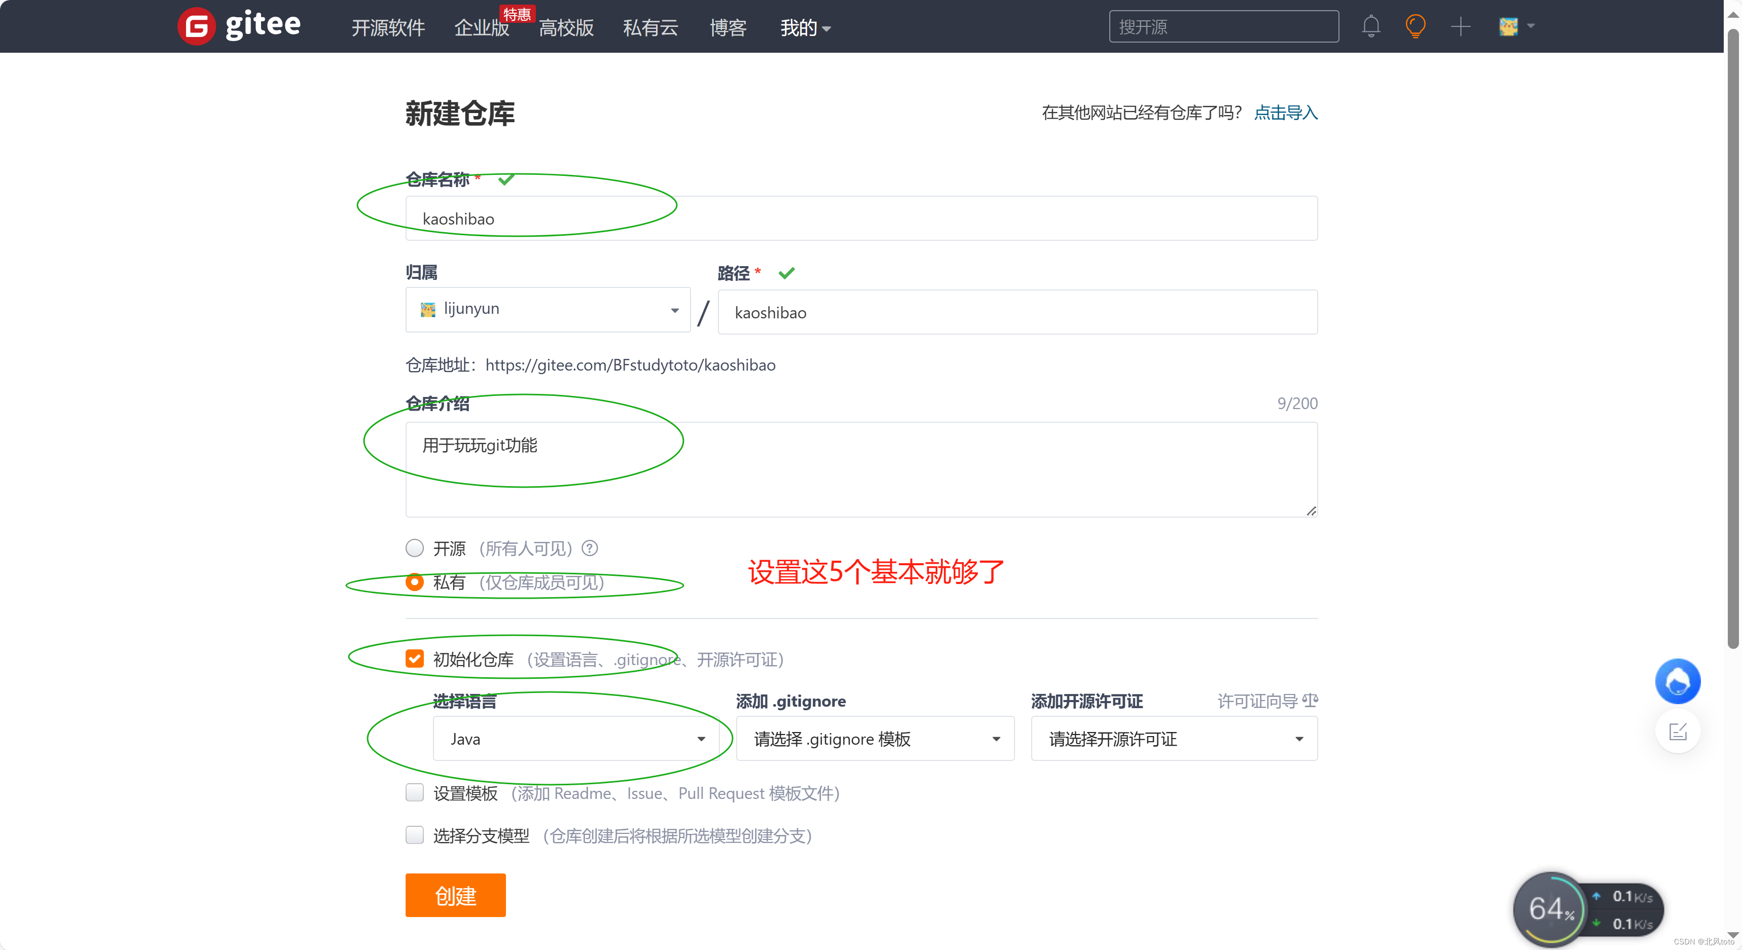Select the 开源 public radio button
The image size is (1742, 950).
(x=415, y=547)
